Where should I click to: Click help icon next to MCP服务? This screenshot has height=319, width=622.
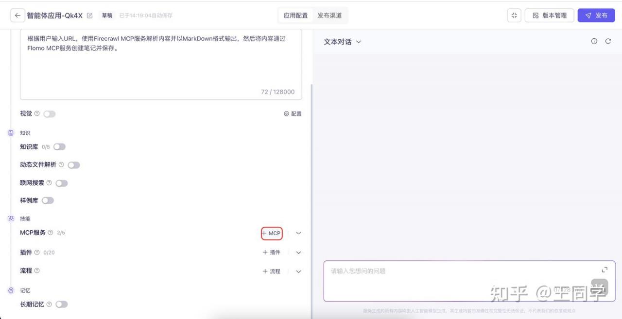coord(51,233)
